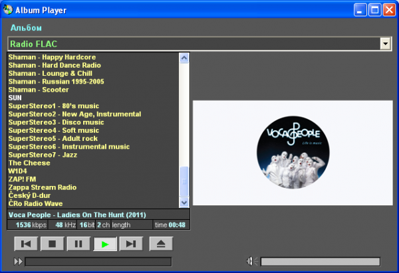This screenshot has height=273, width=399.
Task: Select Shaman - Happy Hardcore station
Action: tap(52, 57)
